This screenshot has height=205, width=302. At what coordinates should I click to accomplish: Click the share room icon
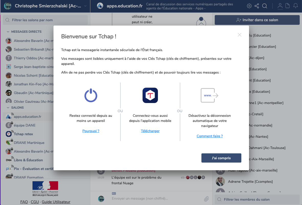257,6
